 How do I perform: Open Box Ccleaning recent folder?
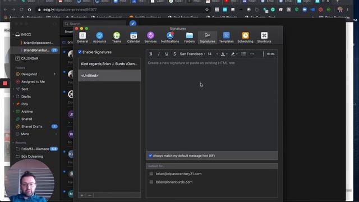(32, 157)
